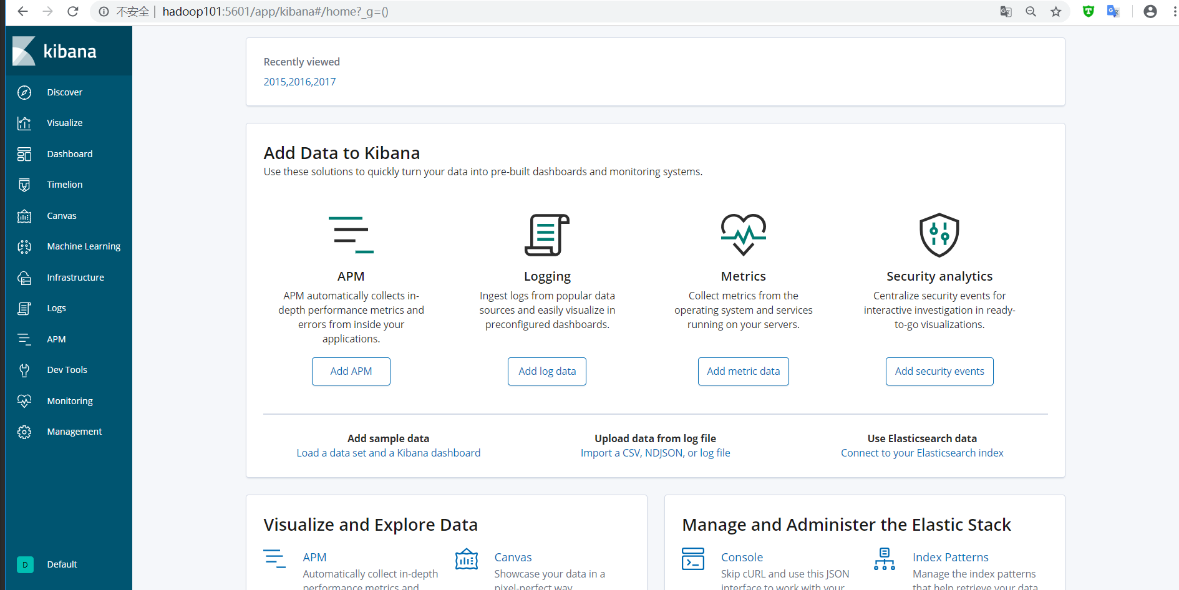Open Import a CSV, NDJSON, or log file
This screenshot has height=590, width=1179.
point(656,453)
